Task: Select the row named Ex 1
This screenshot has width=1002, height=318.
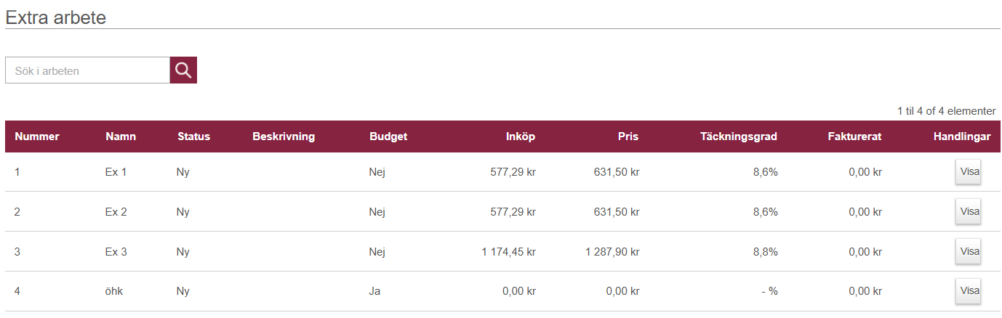Action: [116, 172]
